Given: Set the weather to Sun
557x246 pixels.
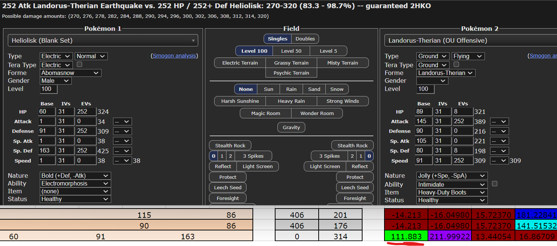Looking at the screenshot, I should (x=268, y=89).
